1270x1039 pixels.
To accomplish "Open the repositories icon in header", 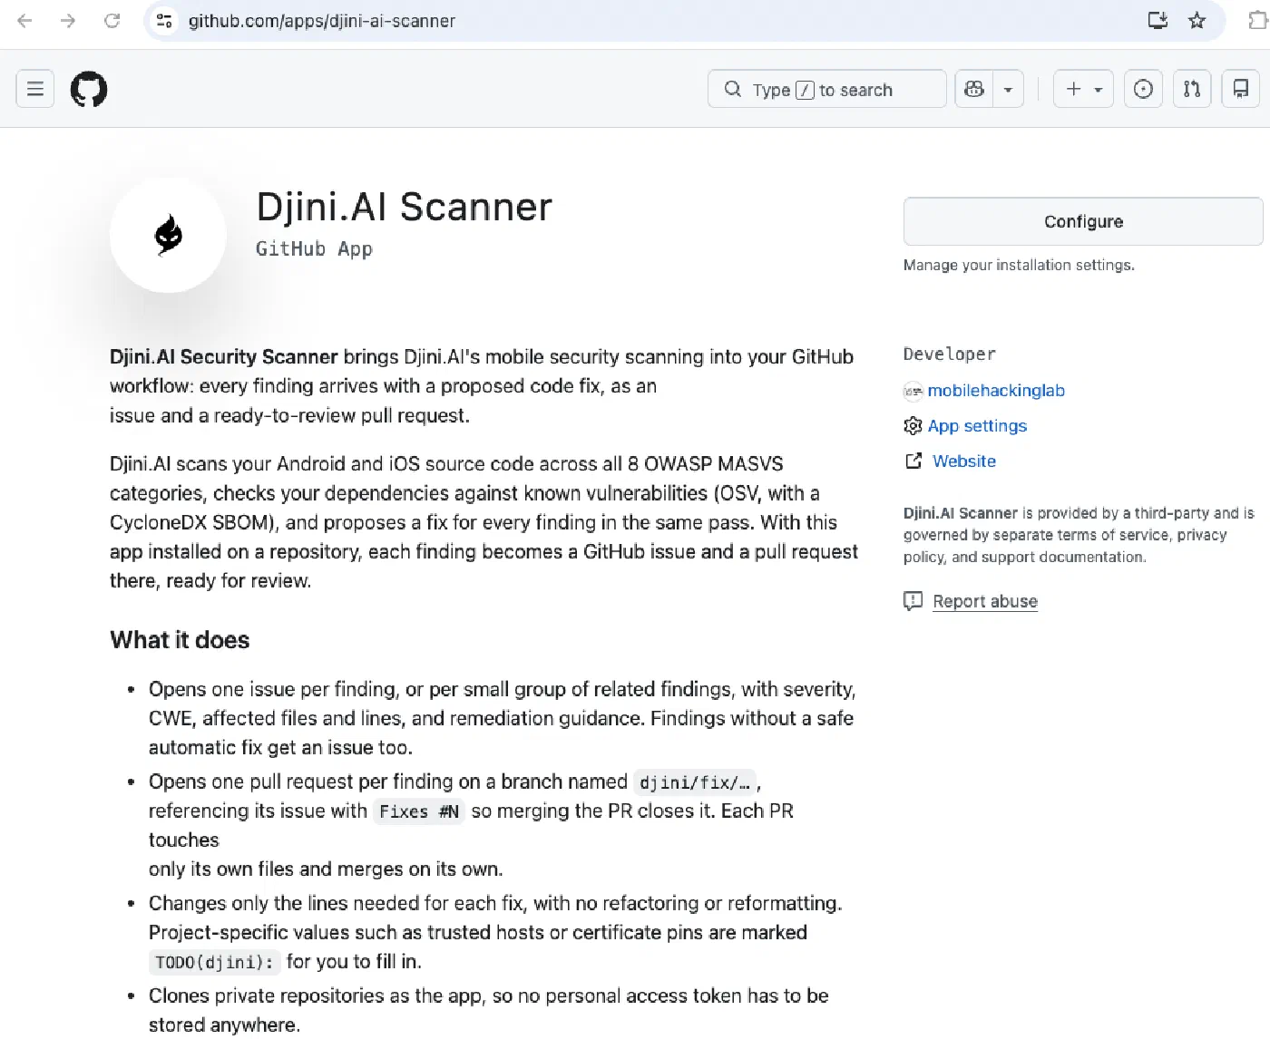I will (1240, 89).
